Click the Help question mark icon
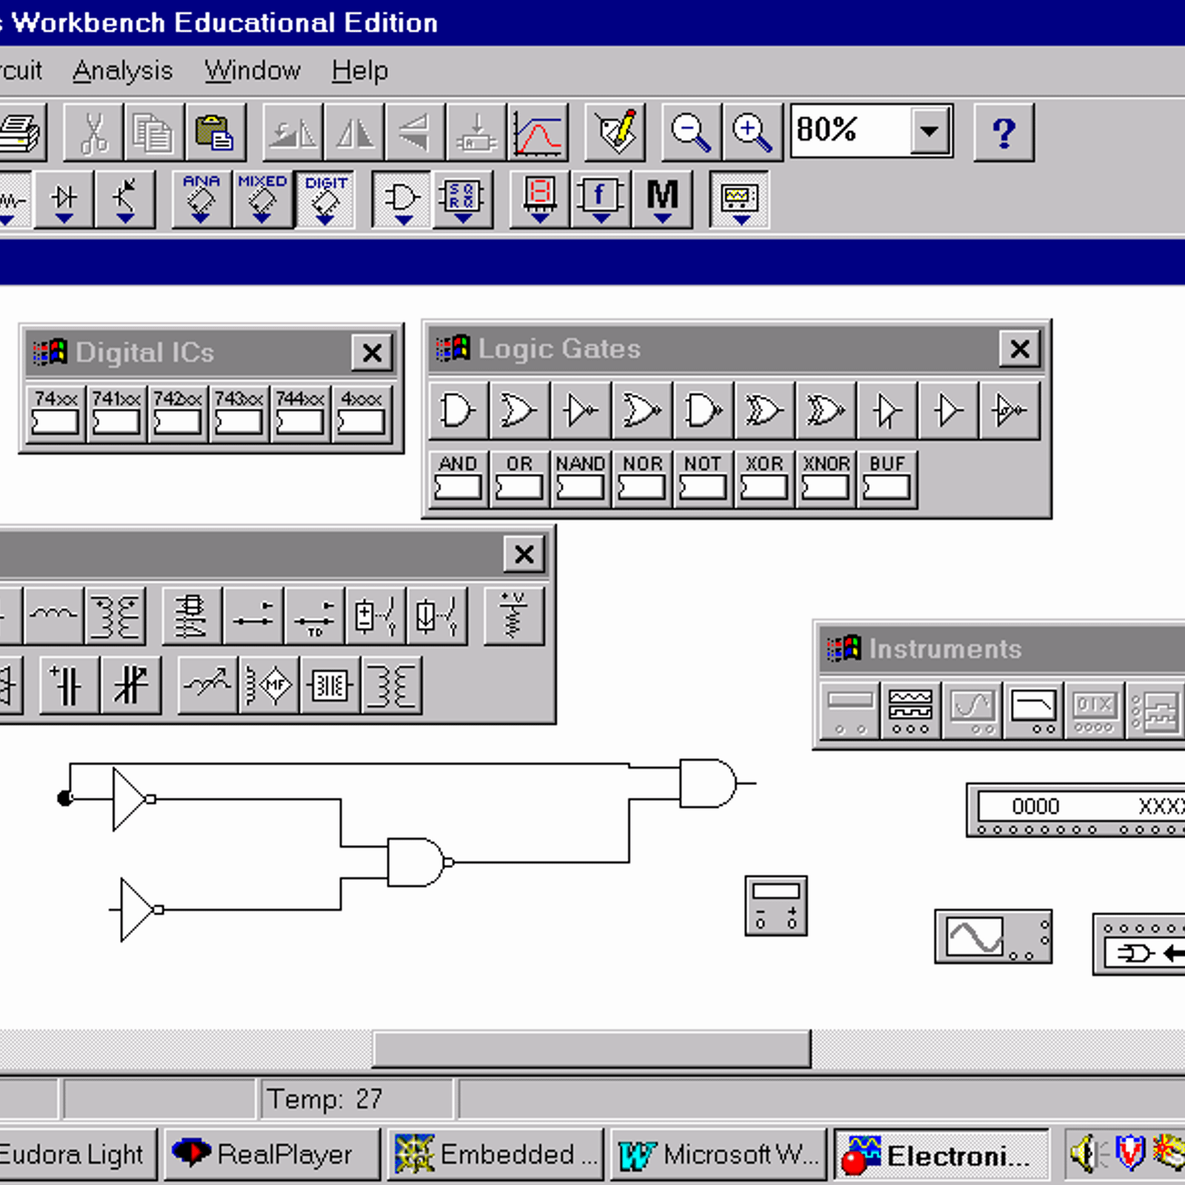The width and height of the screenshot is (1185, 1185). [x=1004, y=133]
